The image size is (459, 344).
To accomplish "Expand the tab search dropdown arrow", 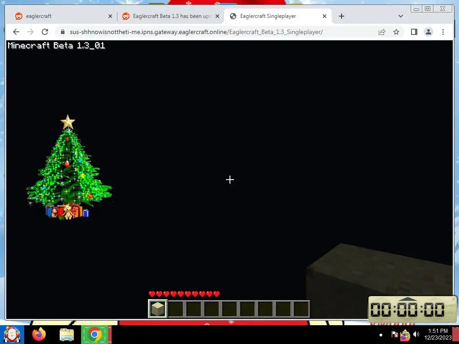I will [401, 16].
